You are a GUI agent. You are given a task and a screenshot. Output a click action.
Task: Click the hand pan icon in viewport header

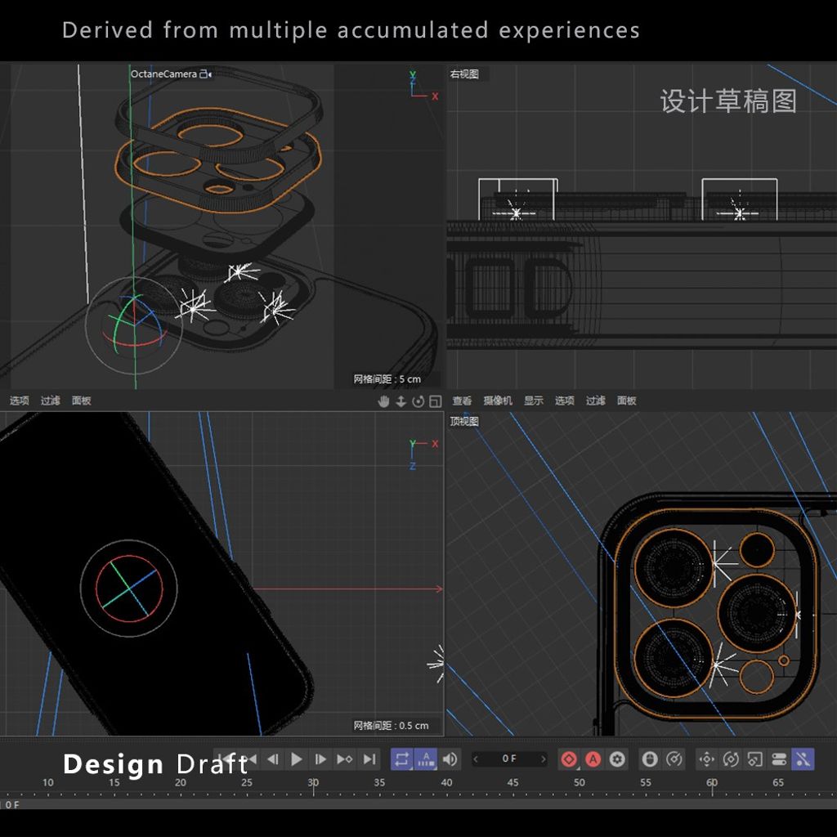384,401
